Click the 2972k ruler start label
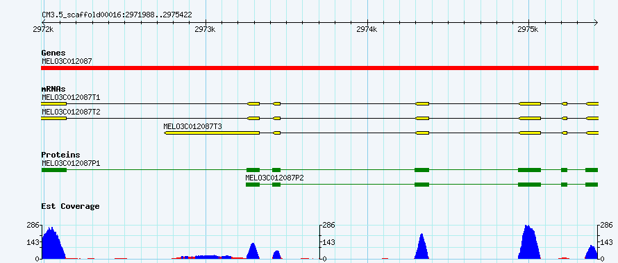 43,30
